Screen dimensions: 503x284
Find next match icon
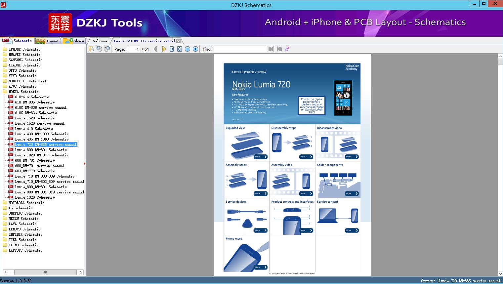(x=279, y=49)
